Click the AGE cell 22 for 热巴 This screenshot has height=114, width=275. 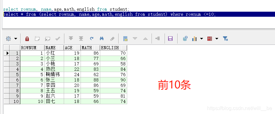[x=72, y=69]
